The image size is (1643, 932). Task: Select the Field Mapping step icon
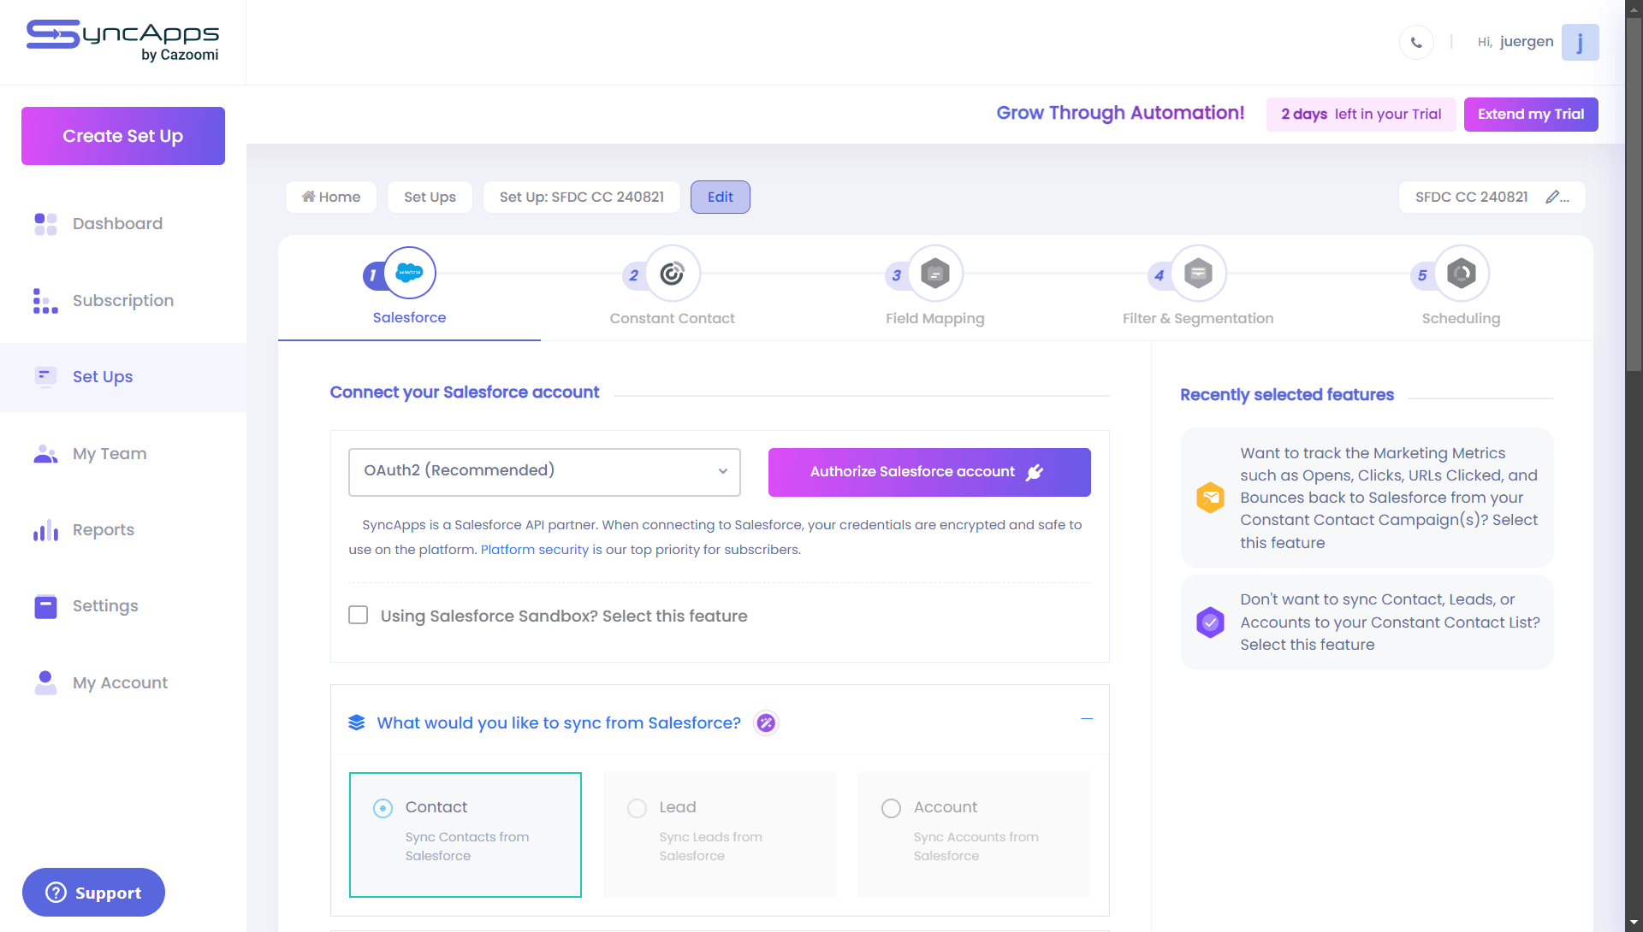(935, 273)
